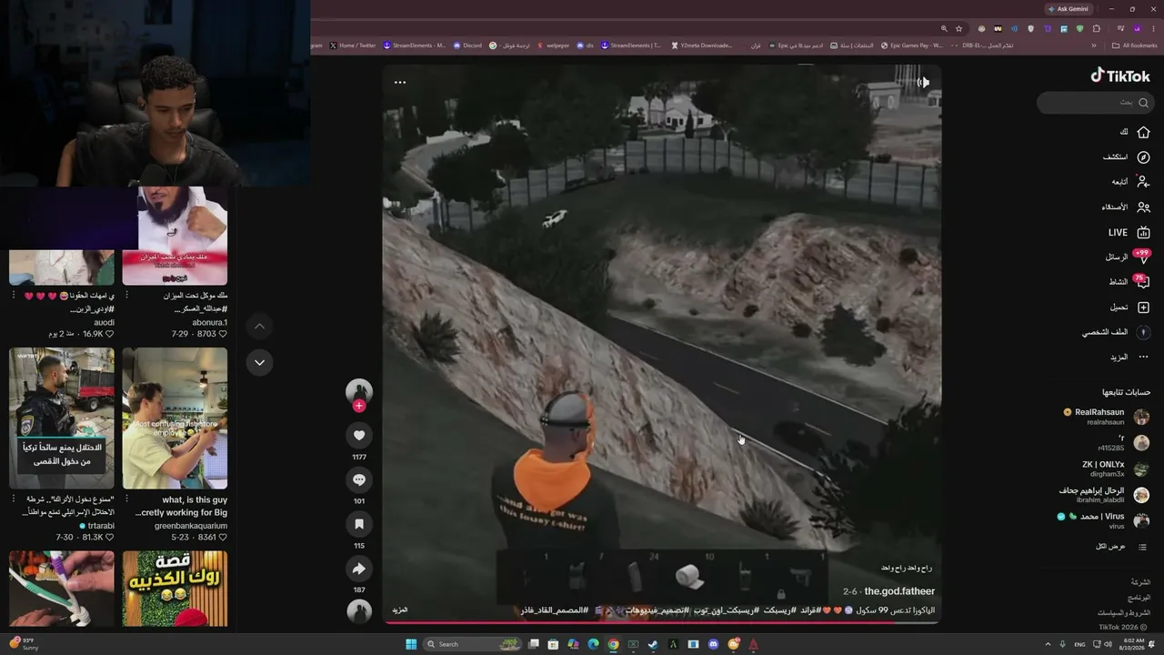Follow creator using the red plus badge
This screenshot has height=655, width=1164.
(x=359, y=406)
